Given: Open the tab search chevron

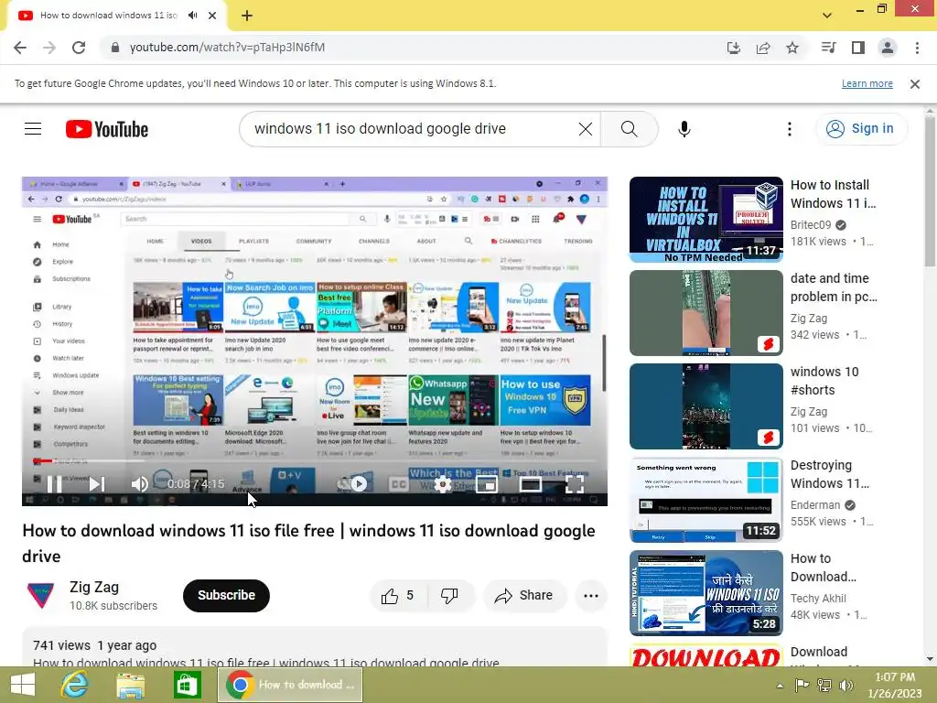Looking at the screenshot, I should click(x=827, y=16).
